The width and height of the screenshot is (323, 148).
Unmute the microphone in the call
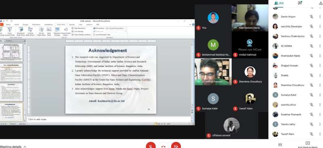[151, 146]
